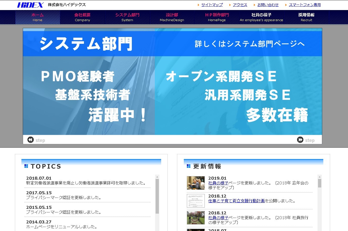Click the 更新情報 panel scrollbar thumb
Viewport: 348px width, 231px height.
(320, 183)
